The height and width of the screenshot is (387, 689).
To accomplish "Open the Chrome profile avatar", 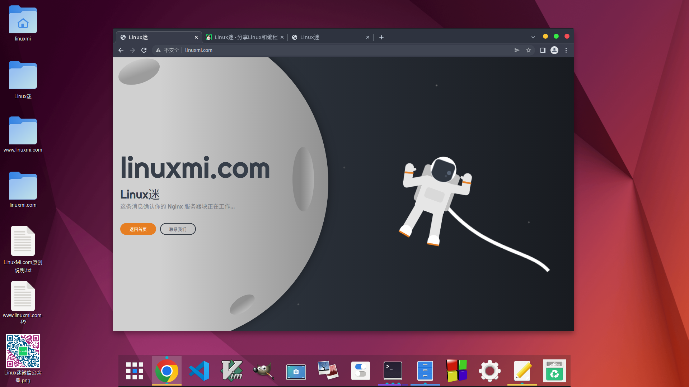I will tap(554, 50).
